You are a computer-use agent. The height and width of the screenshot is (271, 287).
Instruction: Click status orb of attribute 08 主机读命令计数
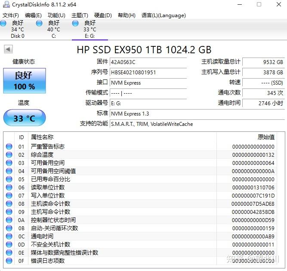click(x=9, y=204)
